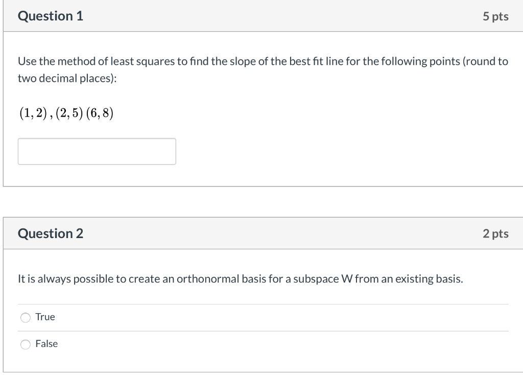Click the divider between the two questions

click(x=261, y=202)
